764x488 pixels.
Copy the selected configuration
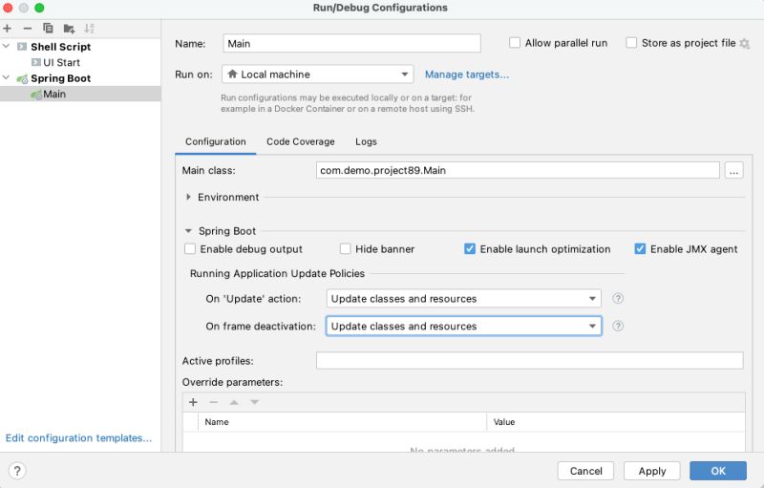48,29
